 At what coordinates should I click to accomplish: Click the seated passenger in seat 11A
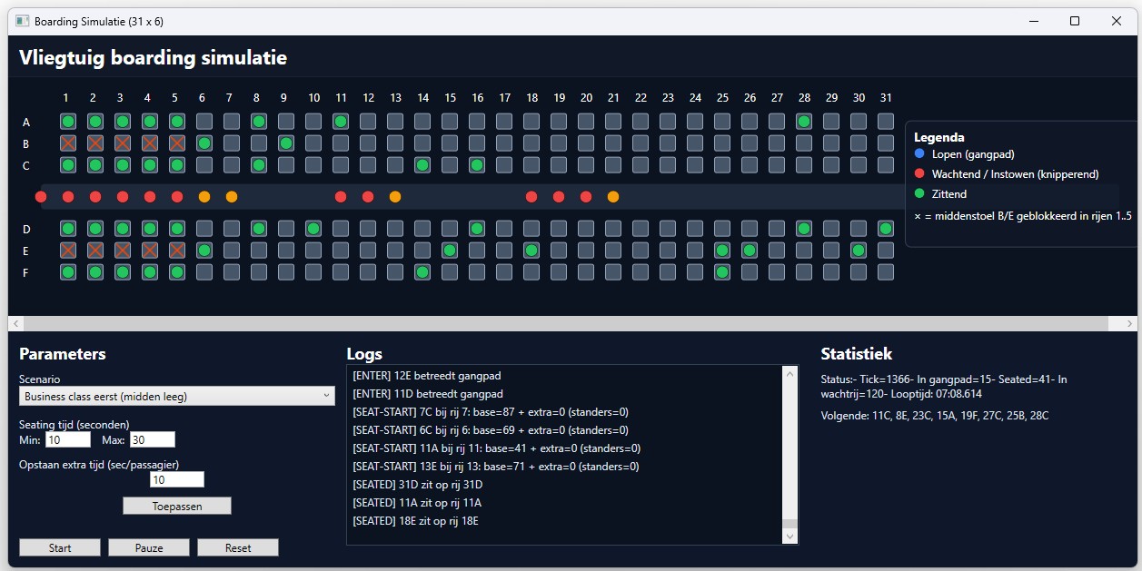(x=341, y=121)
